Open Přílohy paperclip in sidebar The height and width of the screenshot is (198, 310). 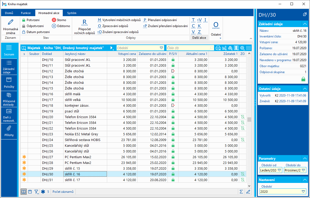coord(9,130)
